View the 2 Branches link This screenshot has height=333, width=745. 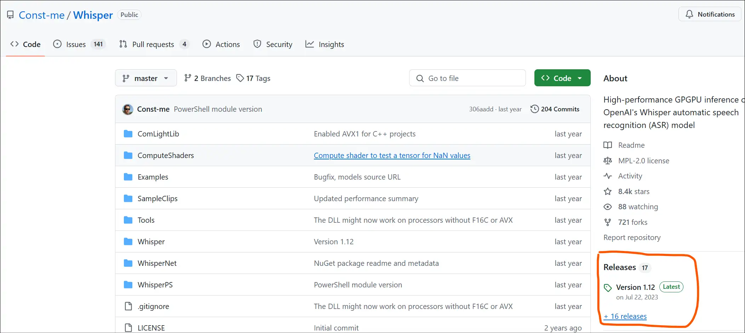pyautogui.click(x=207, y=78)
